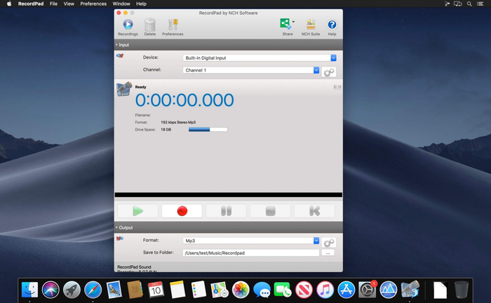Open the View menu

[x=69, y=4]
